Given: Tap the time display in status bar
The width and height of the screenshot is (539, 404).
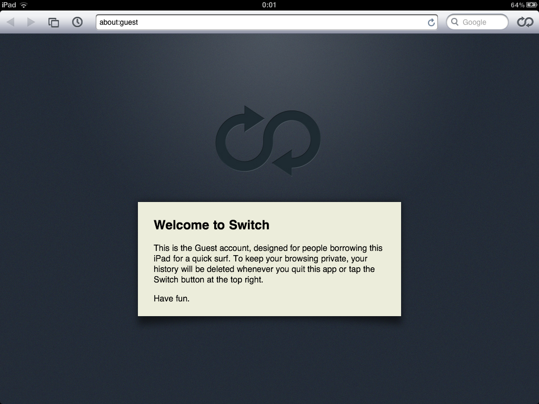Looking at the screenshot, I should point(269,5).
